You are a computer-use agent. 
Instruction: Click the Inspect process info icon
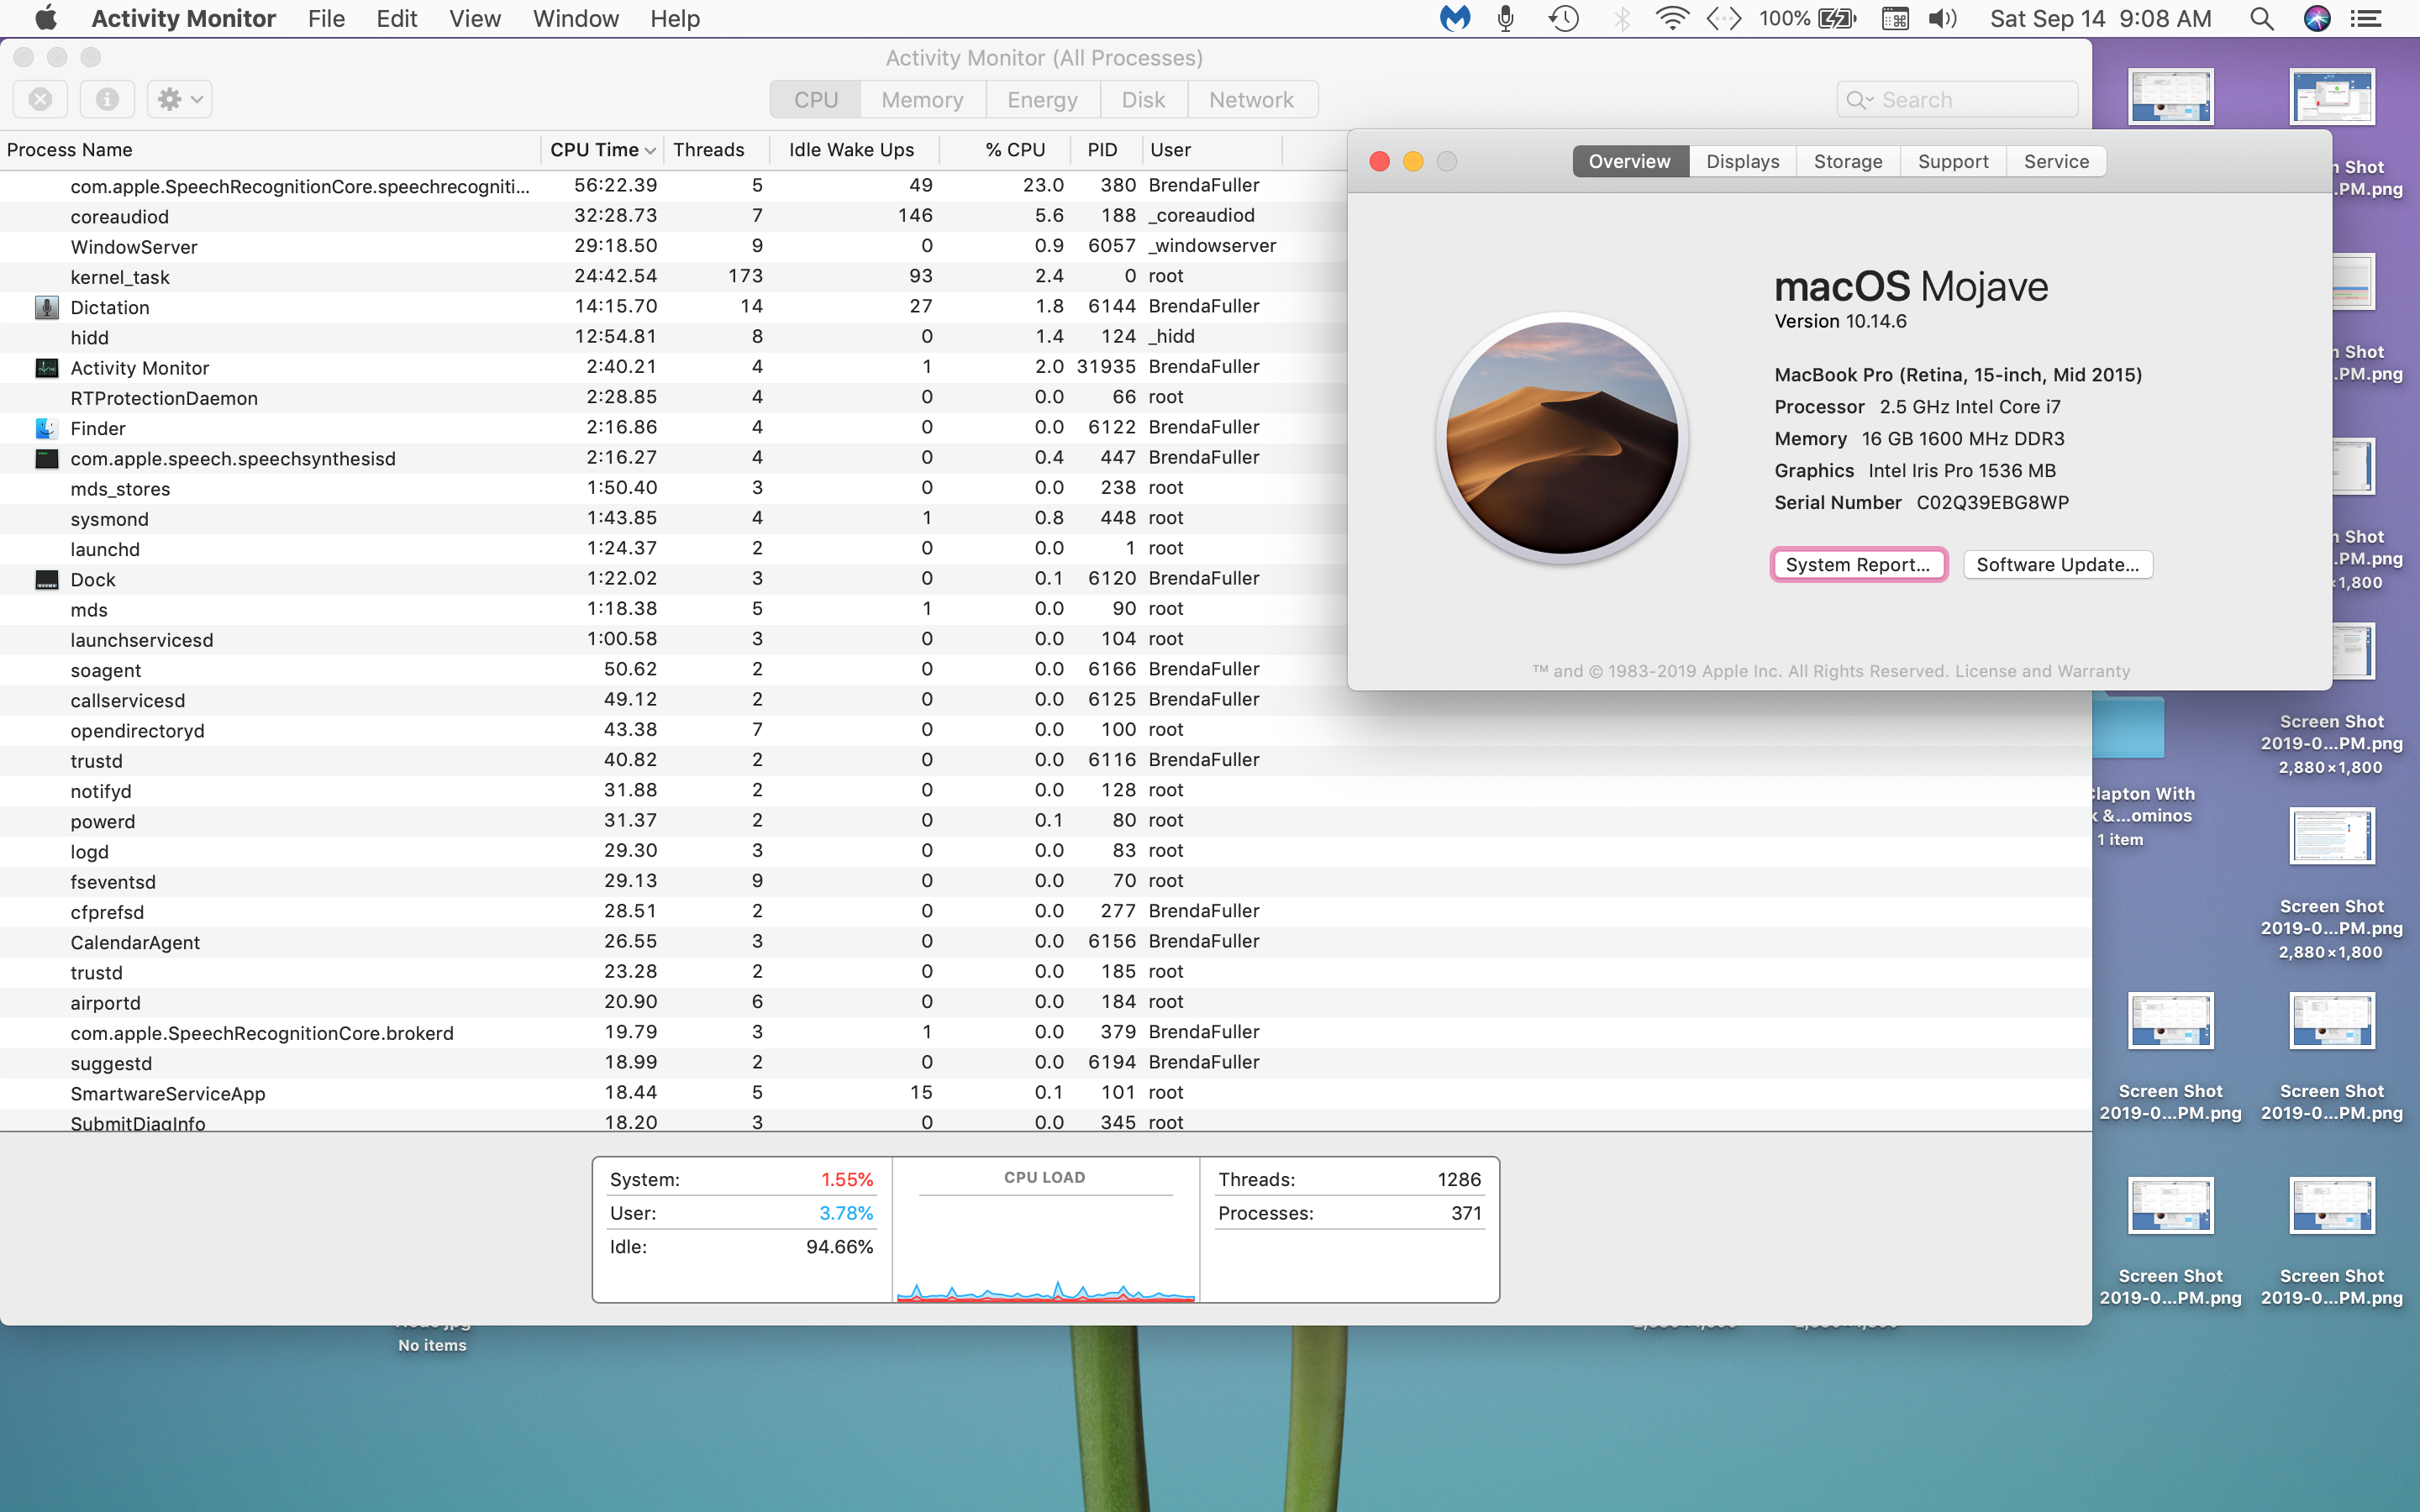point(107,99)
